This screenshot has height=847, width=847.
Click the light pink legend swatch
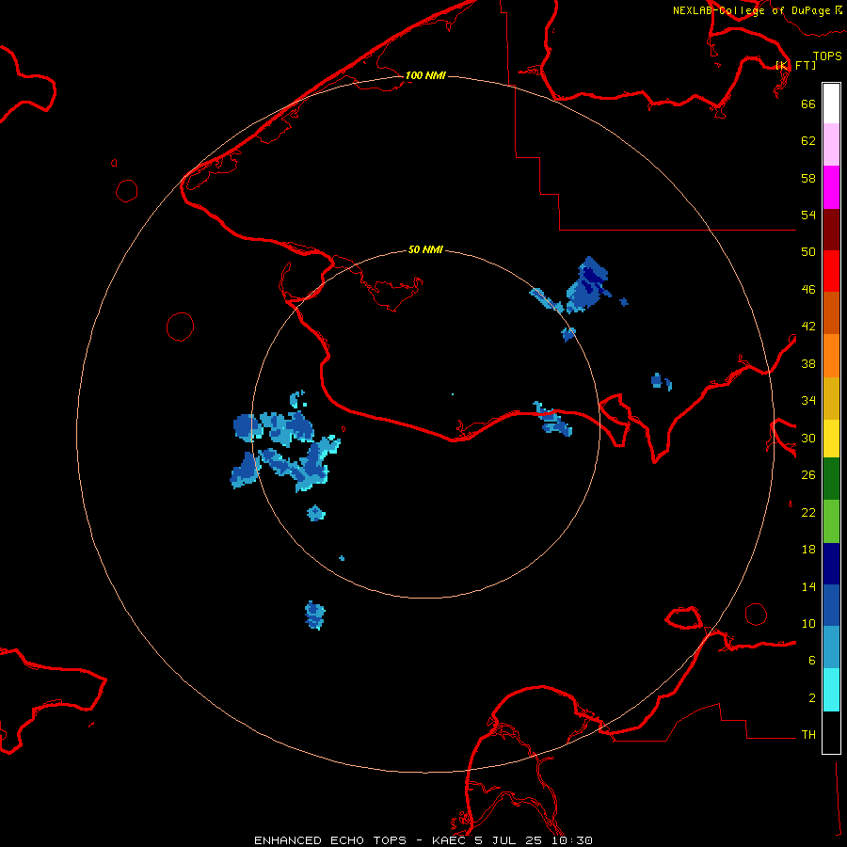(831, 145)
